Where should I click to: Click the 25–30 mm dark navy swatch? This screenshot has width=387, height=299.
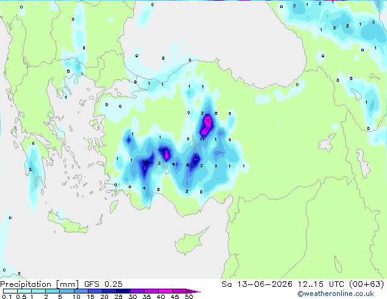[x=123, y=291]
